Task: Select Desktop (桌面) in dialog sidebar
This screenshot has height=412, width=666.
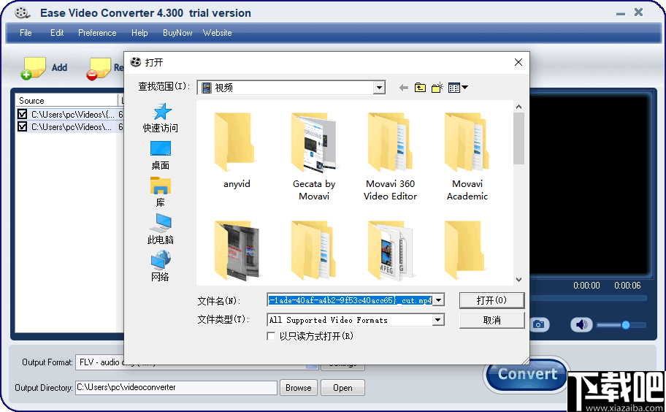Action: click(x=160, y=156)
